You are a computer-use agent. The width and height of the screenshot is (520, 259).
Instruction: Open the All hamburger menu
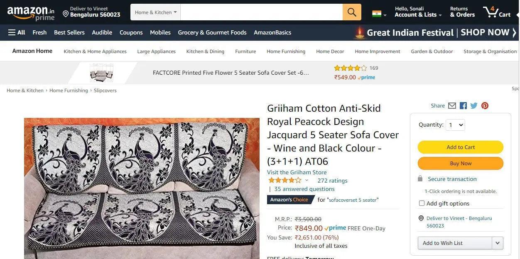click(x=17, y=32)
